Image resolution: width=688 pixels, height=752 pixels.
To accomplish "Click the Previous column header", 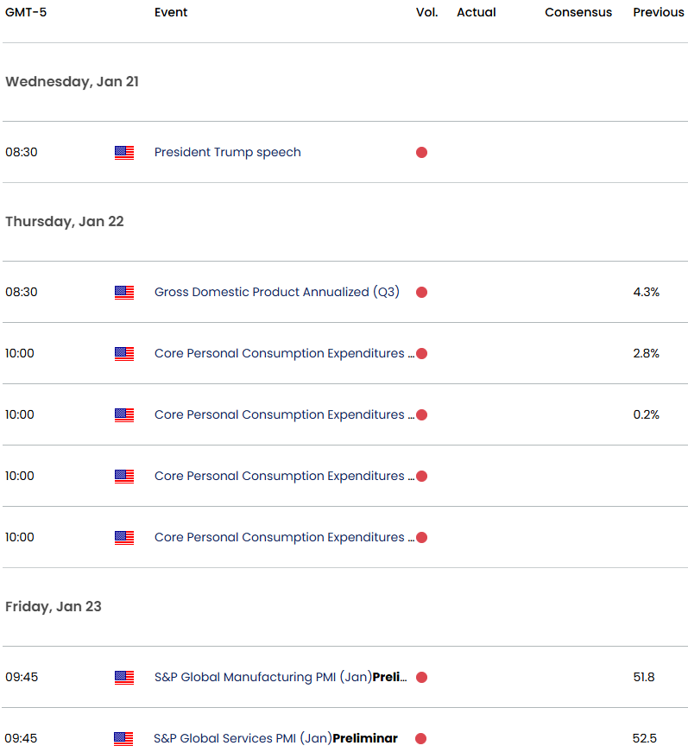I will click(x=659, y=12).
